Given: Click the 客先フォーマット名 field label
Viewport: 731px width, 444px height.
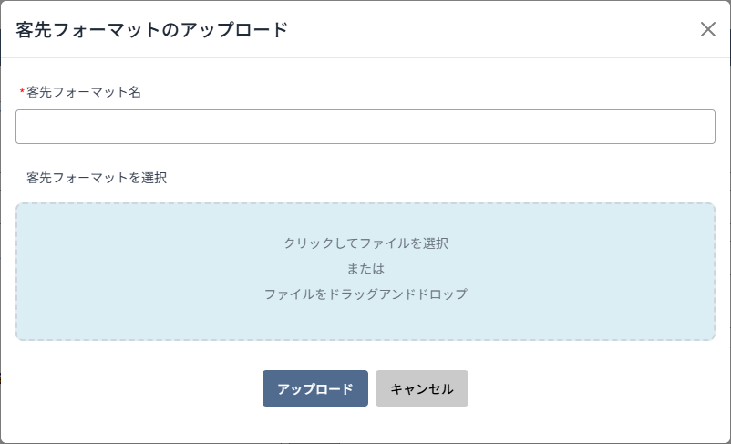Looking at the screenshot, I should point(84,92).
